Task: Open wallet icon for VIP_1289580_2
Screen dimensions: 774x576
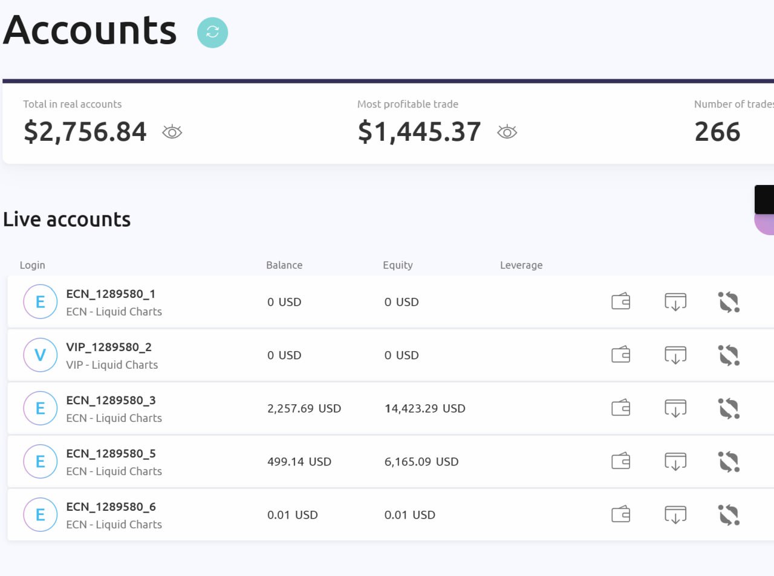Action: (x=621, y=354)
